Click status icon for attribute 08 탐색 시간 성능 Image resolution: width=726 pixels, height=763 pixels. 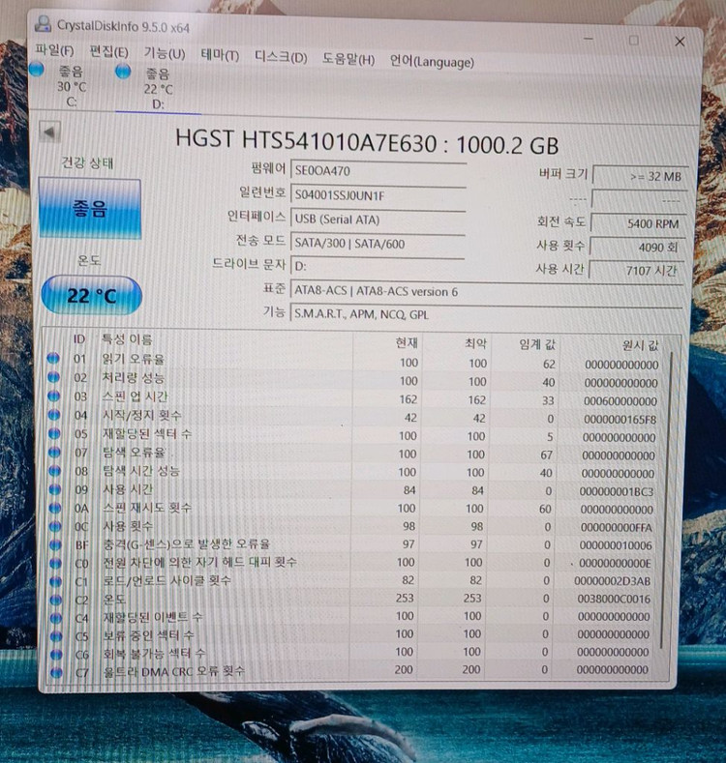click(54, 471)
